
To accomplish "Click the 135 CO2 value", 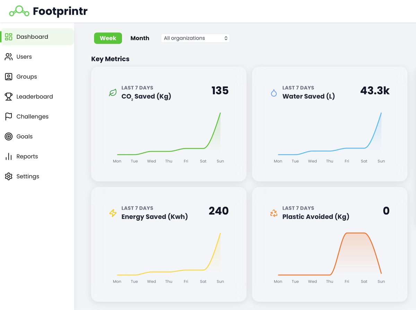I will click(x=220, y=91).
